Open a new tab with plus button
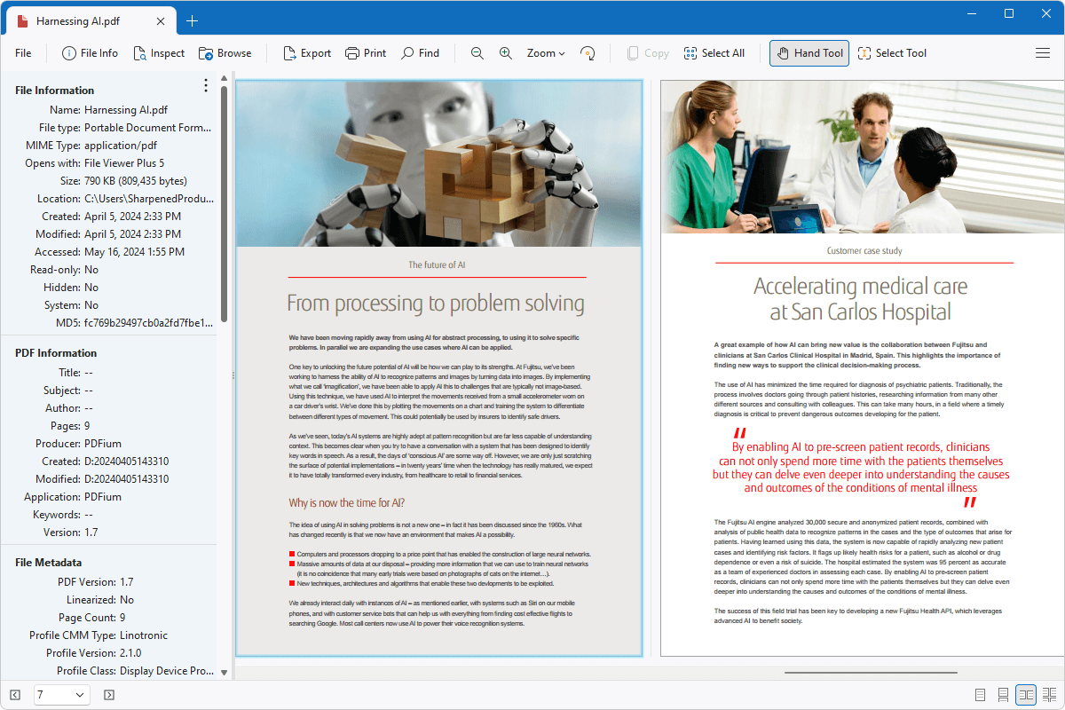This screenshot has width=1065, height=710. (x=192, y=20)
